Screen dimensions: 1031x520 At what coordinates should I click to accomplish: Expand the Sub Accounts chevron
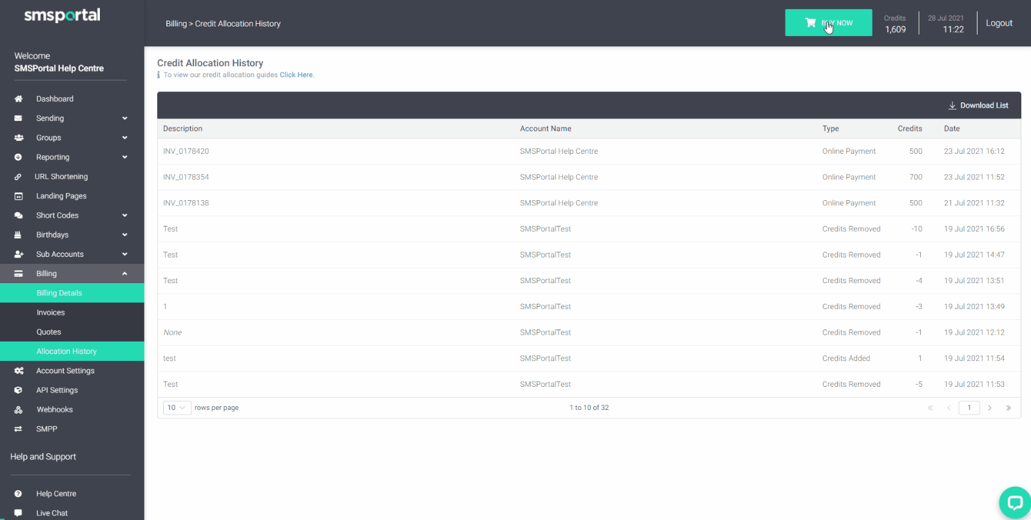(x=124, y=254)
